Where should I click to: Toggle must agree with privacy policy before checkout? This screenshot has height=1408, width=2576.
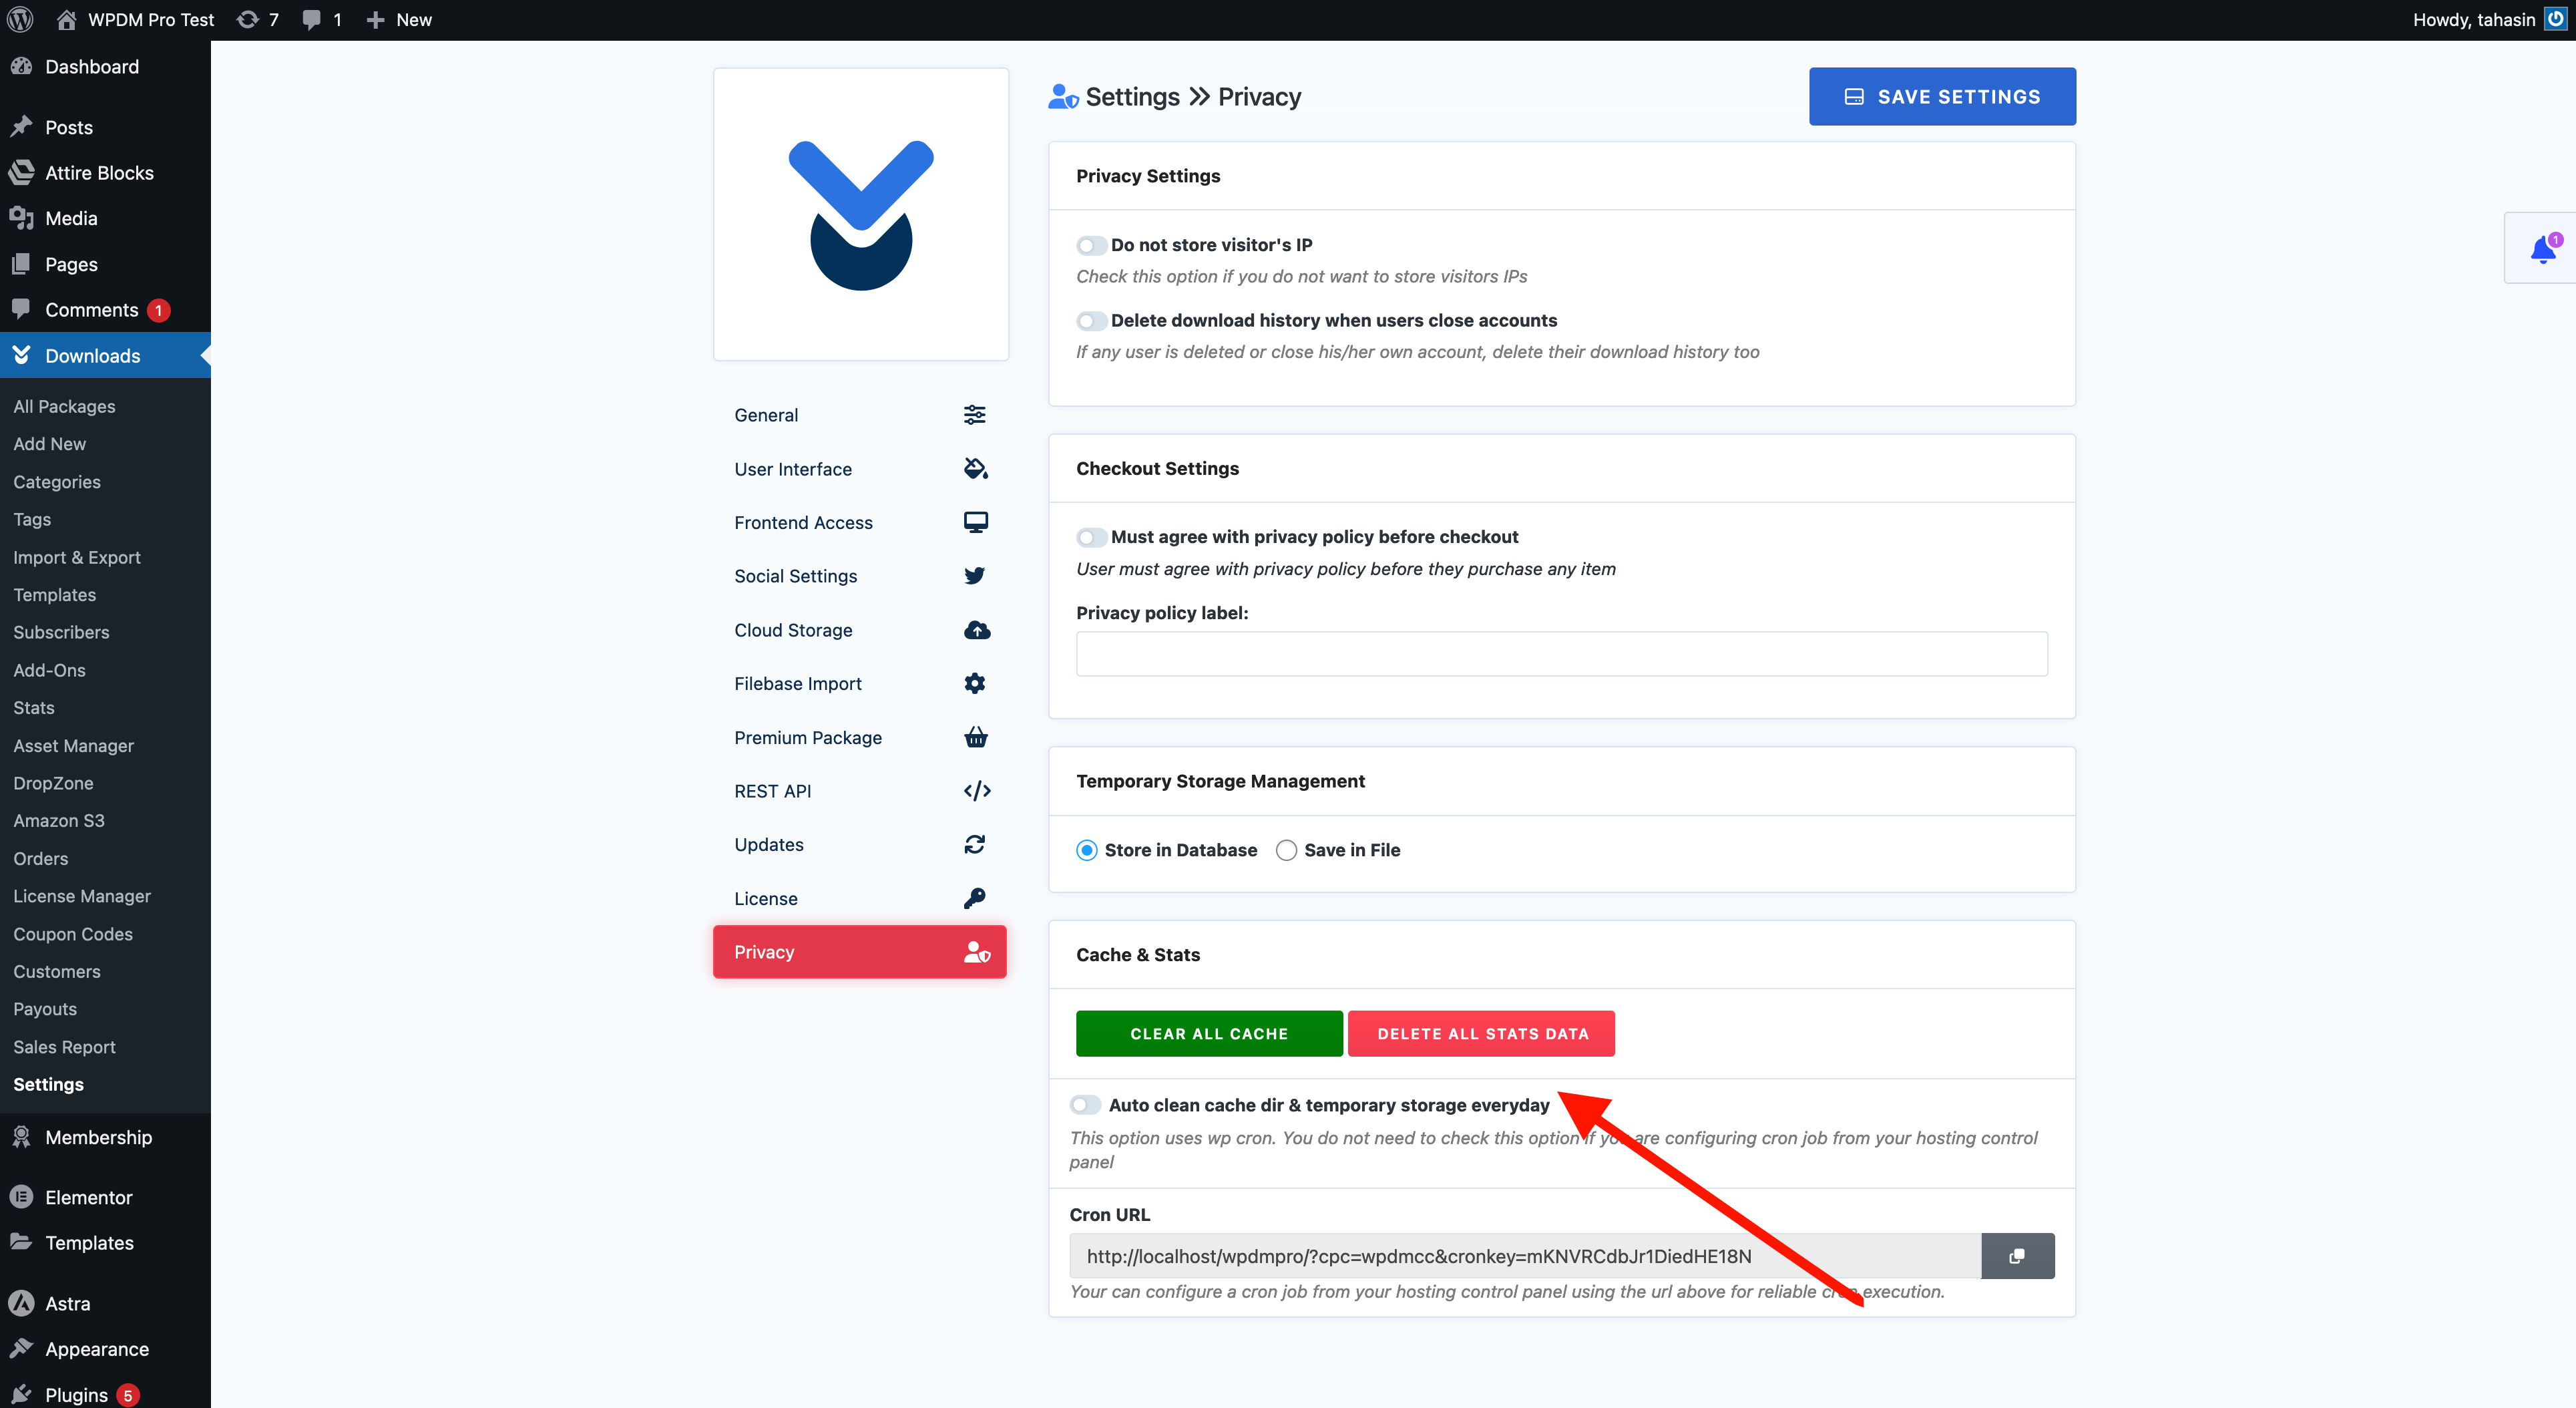(1091, 538)
